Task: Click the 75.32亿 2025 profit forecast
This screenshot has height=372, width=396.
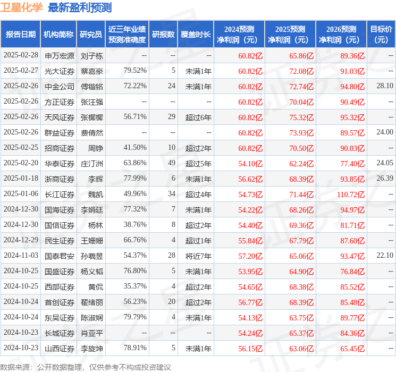Action: (301, 117)
